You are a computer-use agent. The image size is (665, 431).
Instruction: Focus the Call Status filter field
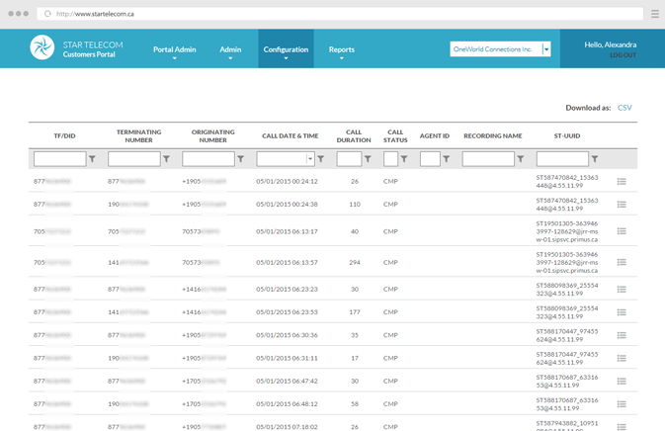tap(390, 159)
